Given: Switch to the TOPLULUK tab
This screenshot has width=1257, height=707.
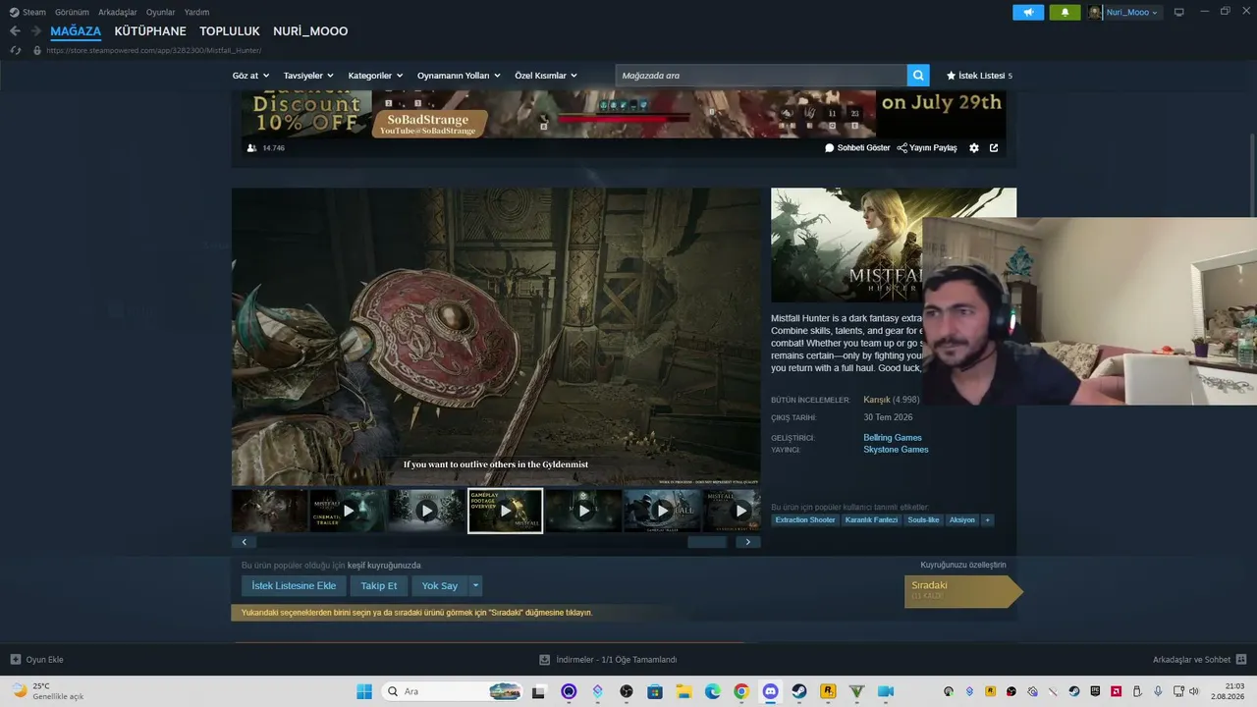Looking at the screenshot, I should pos(230,31).
